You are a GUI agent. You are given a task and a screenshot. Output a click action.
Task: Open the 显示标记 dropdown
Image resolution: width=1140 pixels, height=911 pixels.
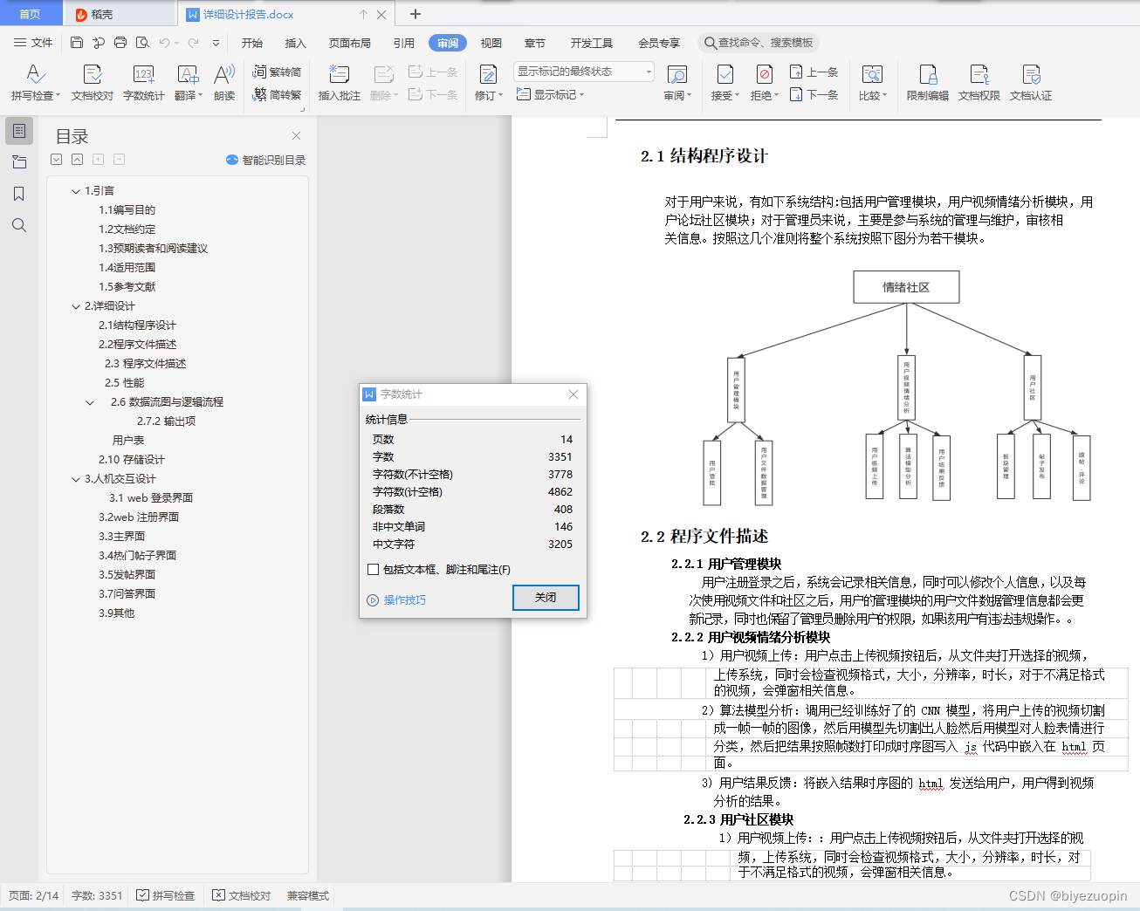pyautogui.click(x=550, y=94)
